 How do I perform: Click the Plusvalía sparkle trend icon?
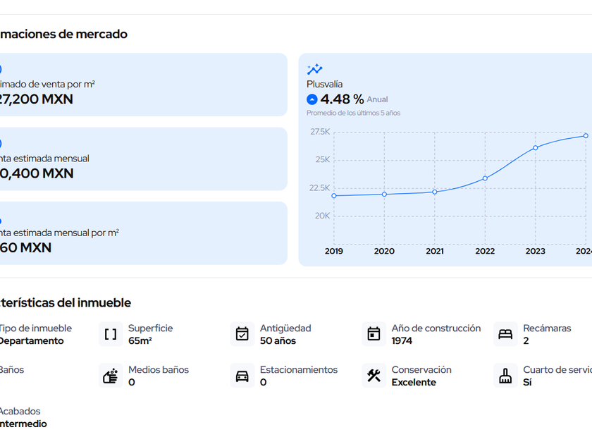[314, 69]
